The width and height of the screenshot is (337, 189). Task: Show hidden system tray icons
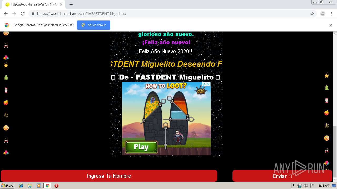(294, 186)
